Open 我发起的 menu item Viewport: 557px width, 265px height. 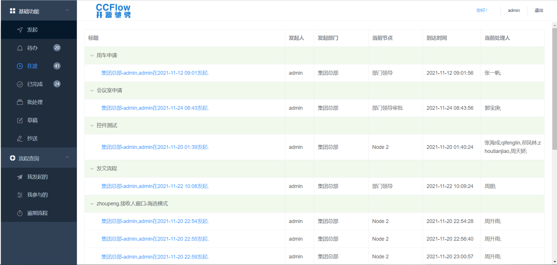point(37,177)
